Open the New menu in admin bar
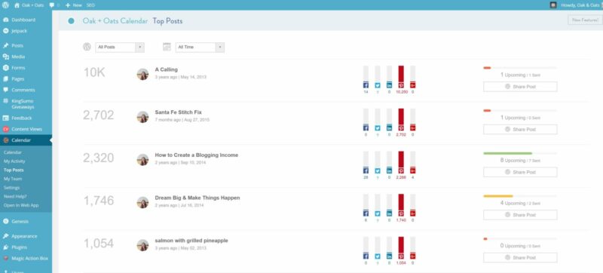This screenshot has width=603, height=273. click(x=74, y=5)
